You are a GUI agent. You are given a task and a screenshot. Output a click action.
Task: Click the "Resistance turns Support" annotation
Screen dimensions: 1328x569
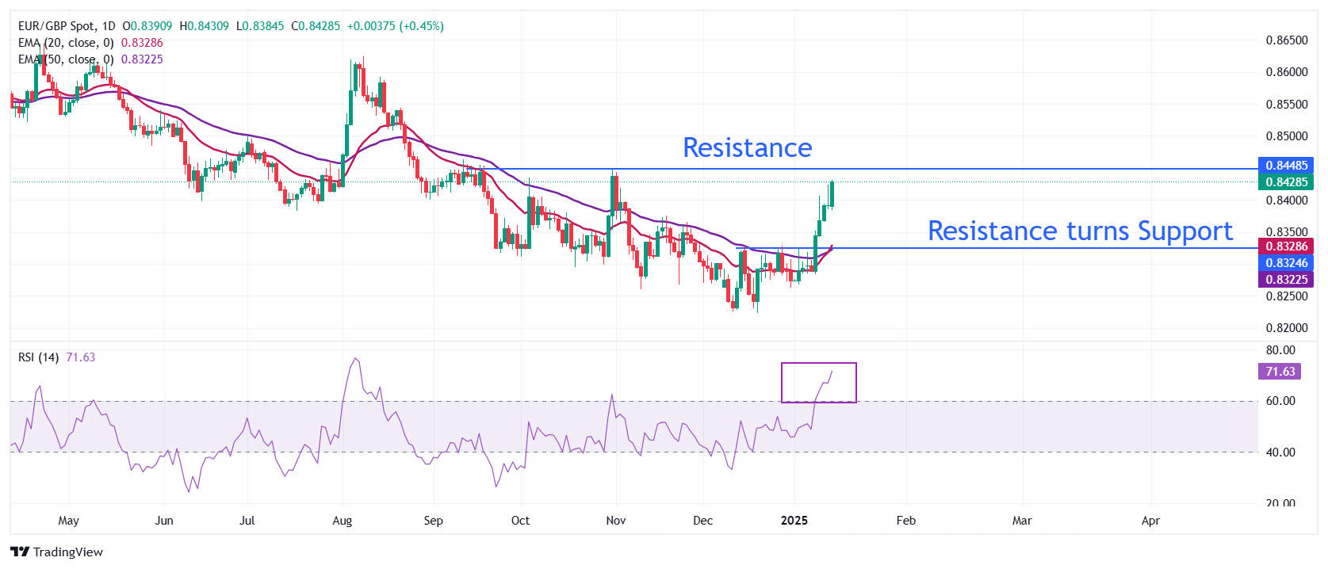click(1080, 231)
